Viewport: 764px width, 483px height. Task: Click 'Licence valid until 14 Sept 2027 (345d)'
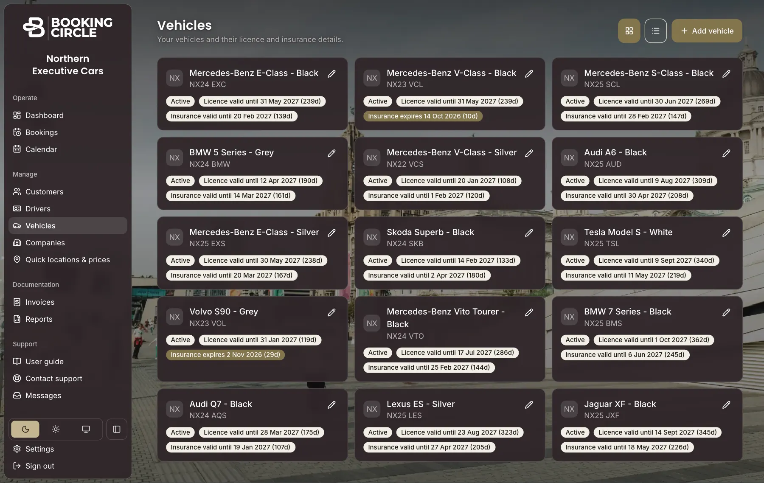[657, 432]
